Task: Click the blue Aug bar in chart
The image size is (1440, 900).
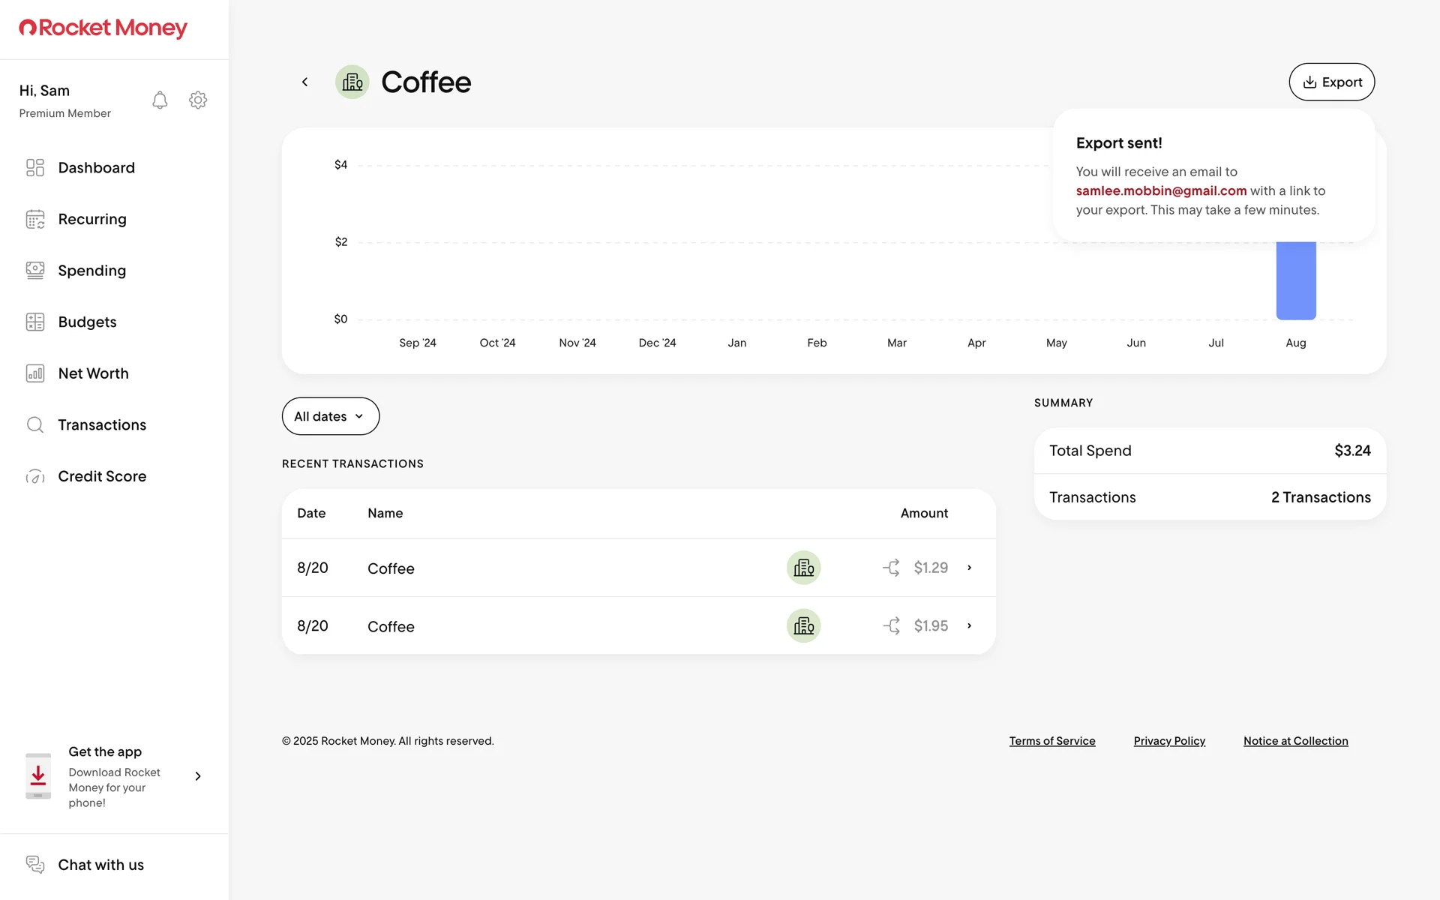Action: coord(1295,281)
